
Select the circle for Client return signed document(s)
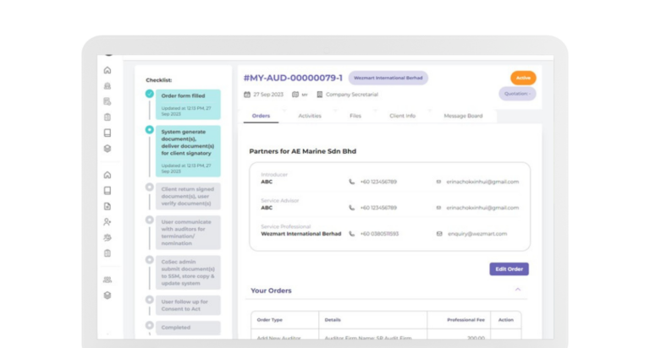(150, 187)
